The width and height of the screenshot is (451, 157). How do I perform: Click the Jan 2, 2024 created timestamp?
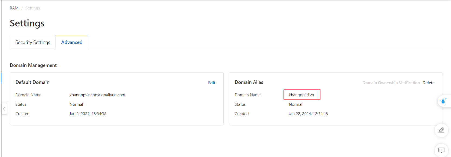click(88, 114)
